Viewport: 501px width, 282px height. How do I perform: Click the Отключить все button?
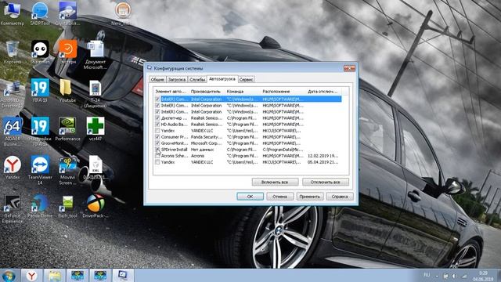tap(326, 182)
